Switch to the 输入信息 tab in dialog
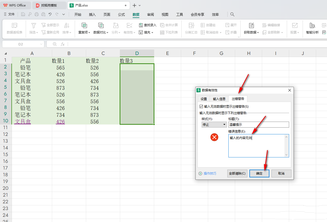The image size is (327, 222). coord(219,99)
